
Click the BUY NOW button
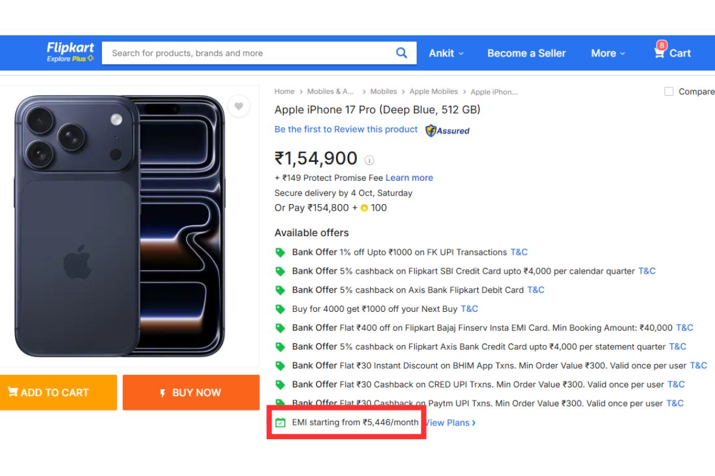pos(191,393)
